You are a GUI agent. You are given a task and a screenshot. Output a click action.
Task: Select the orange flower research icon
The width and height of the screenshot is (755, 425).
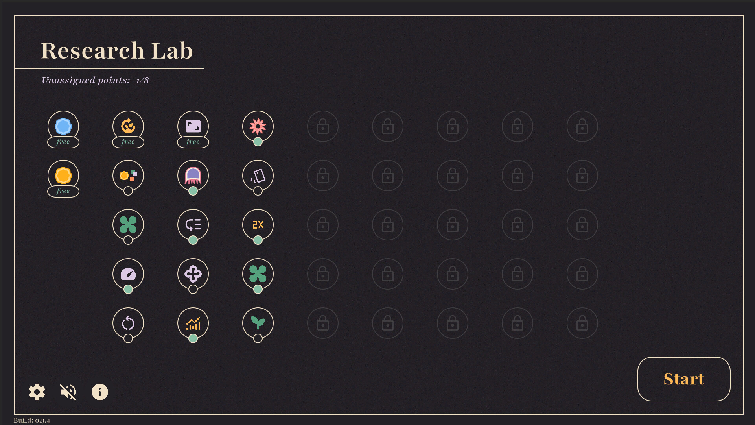coord(63,176)
